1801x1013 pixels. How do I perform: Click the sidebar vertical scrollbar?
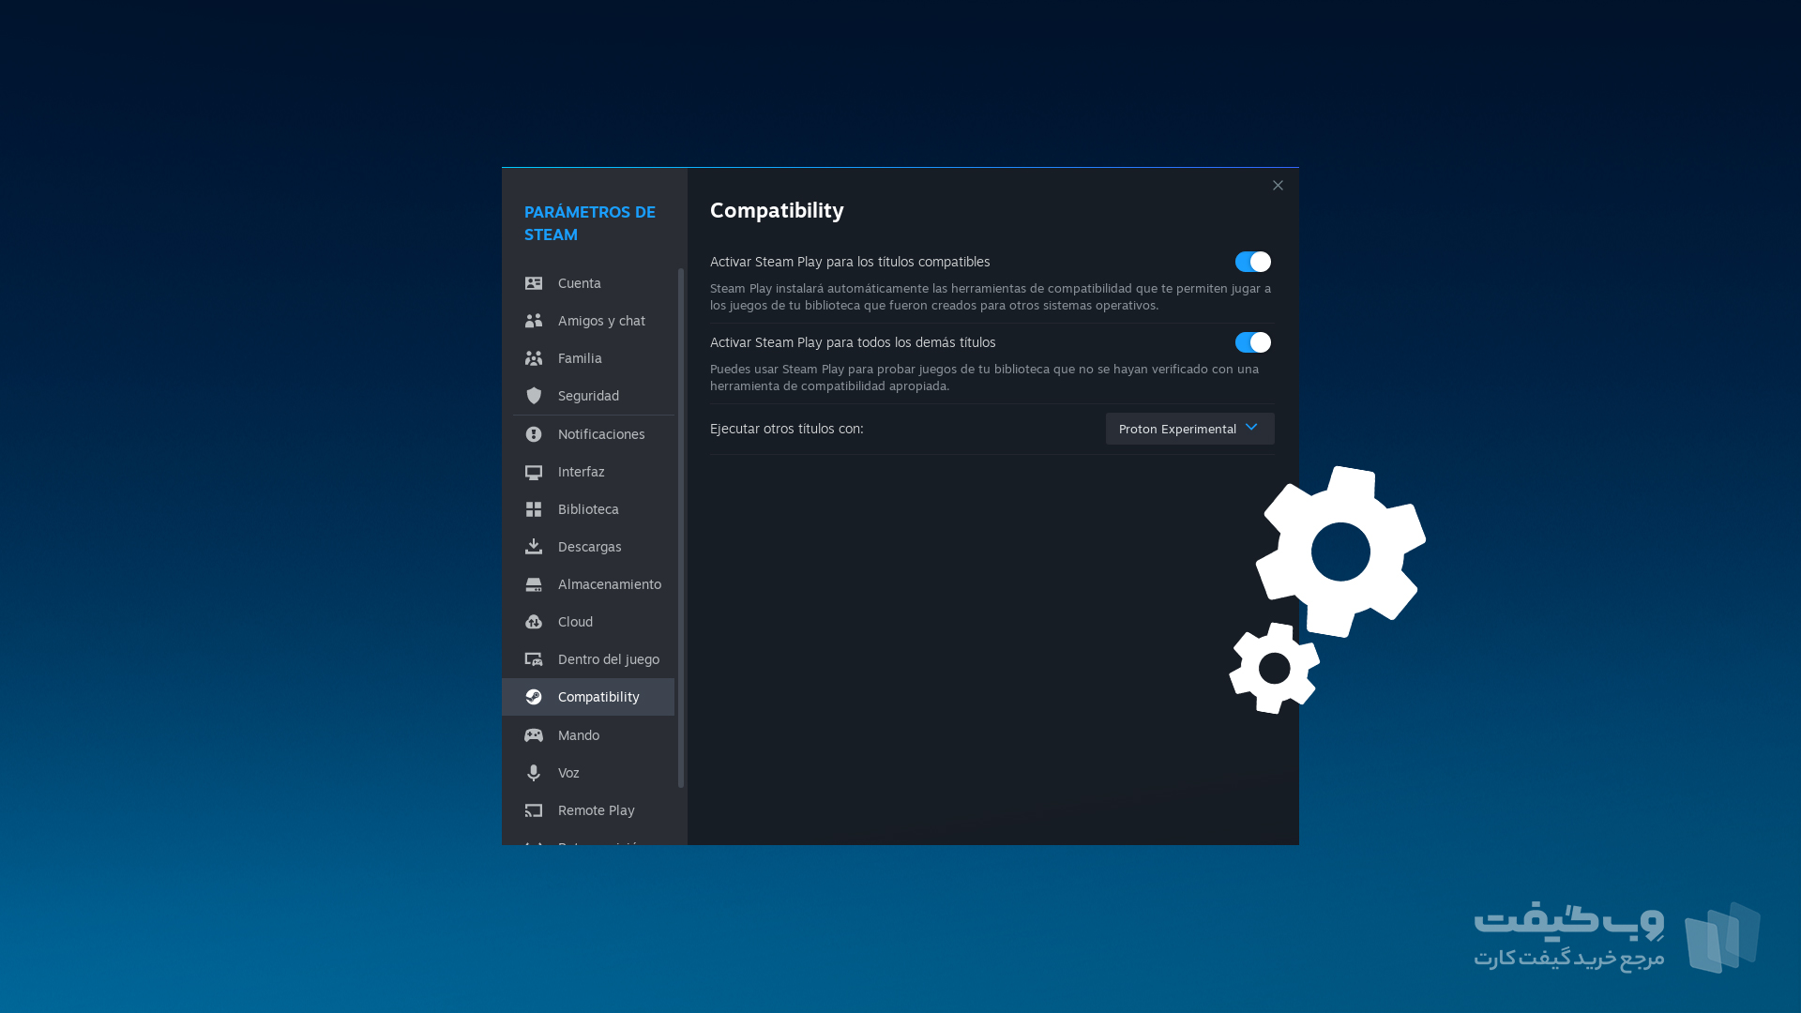(681, 528)
